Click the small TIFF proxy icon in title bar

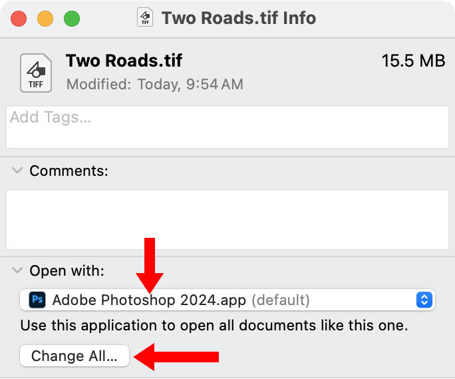(145, 17)
